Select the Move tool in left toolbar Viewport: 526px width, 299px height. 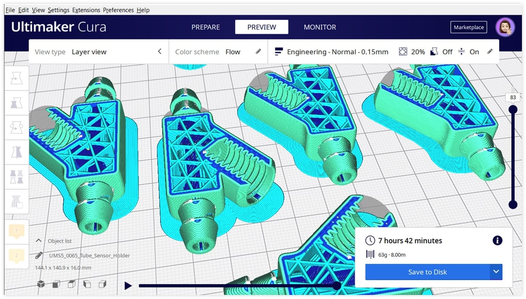[x=17, y=78]
